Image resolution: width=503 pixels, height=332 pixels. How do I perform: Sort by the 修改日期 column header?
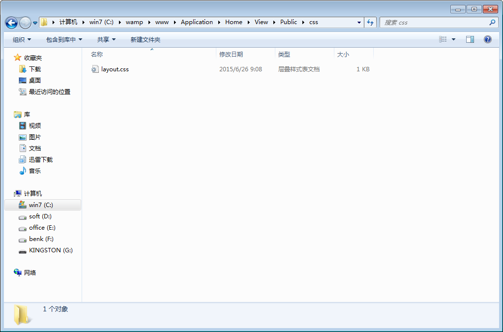tap(231, 55)
